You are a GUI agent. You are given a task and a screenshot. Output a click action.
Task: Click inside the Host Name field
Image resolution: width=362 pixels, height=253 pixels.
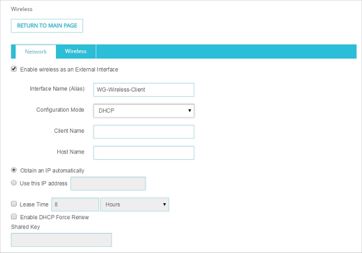tap(144, 152)
